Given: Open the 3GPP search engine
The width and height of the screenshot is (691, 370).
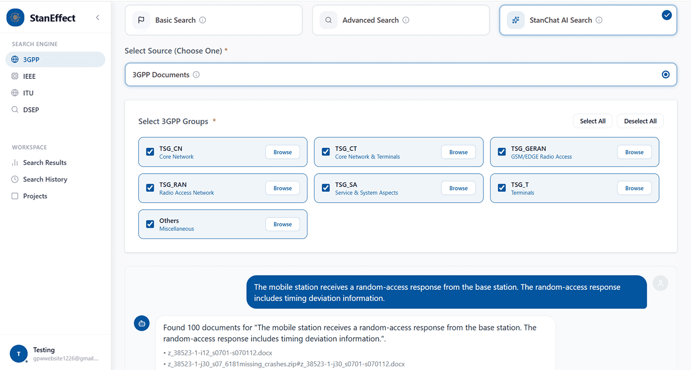Looking at the screenshot, I should (55, 59).
